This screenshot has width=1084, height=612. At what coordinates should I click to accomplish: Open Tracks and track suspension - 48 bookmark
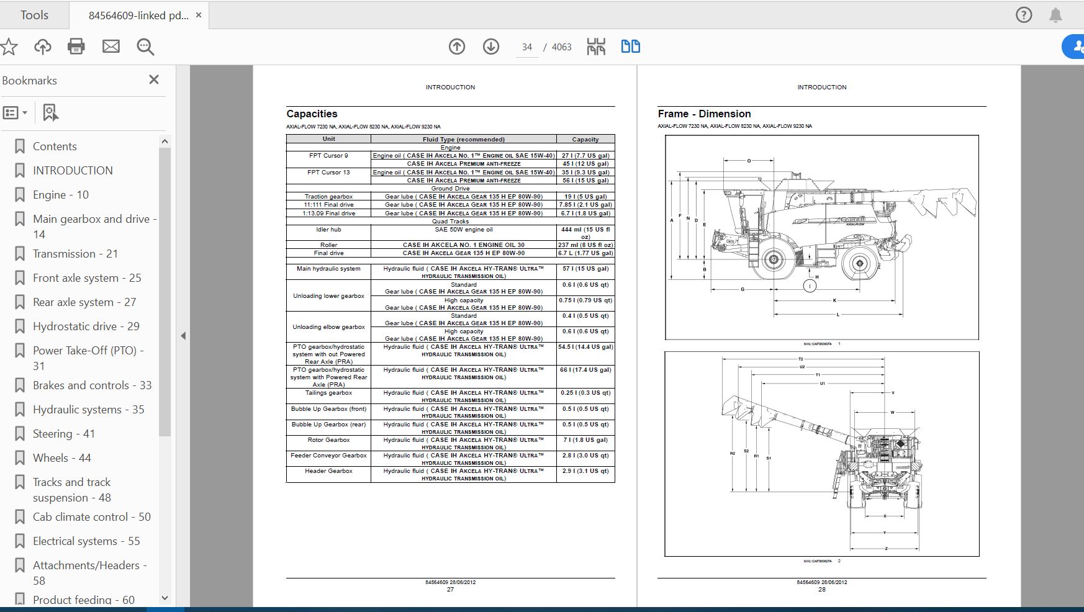72,490
